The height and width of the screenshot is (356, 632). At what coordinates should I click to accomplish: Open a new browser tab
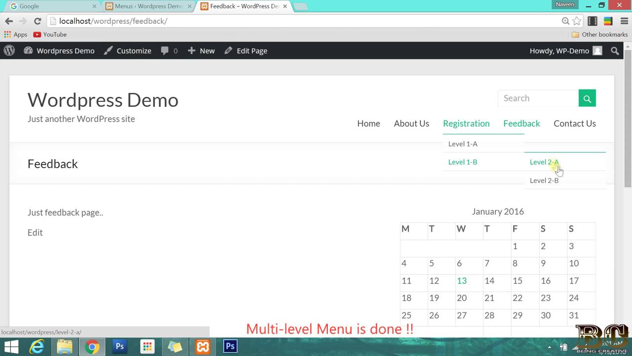click(301, 6)
